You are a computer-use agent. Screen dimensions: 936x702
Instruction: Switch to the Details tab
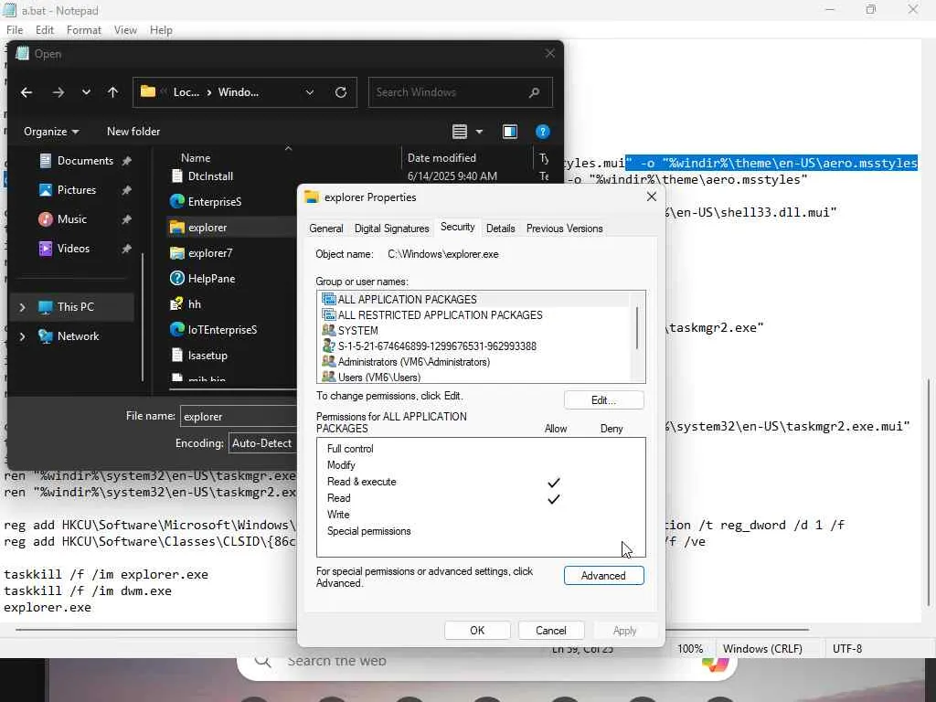pyautogui.click(x=500, y=229)
